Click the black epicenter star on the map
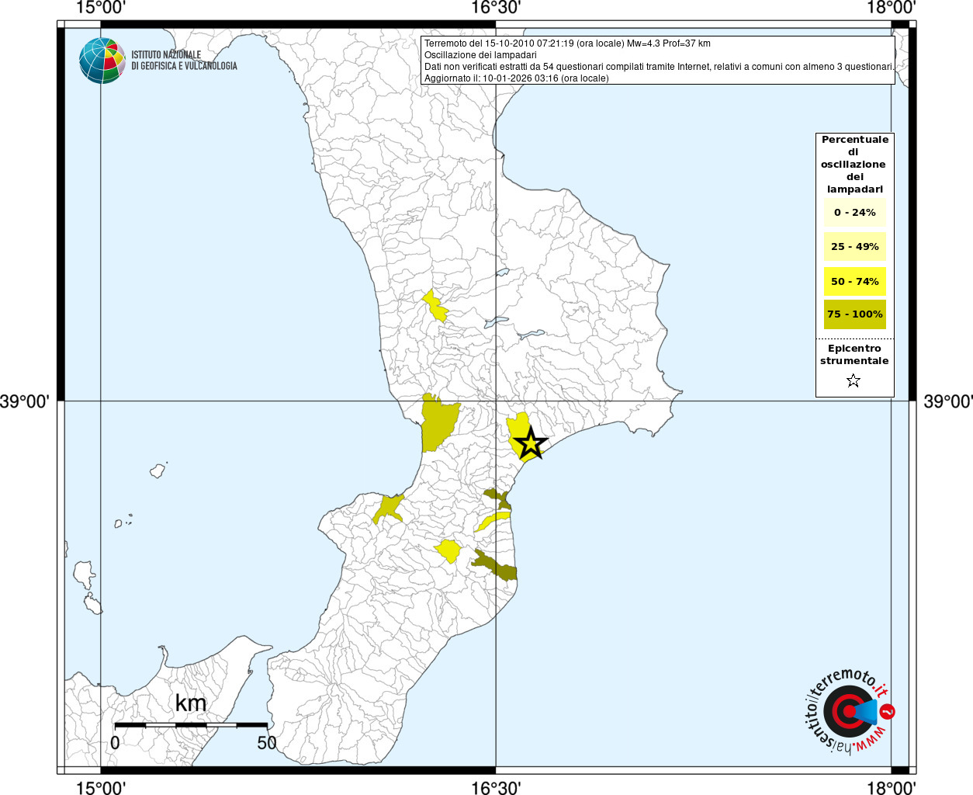This screenshot has height=795, width=973. click(531, 443)
